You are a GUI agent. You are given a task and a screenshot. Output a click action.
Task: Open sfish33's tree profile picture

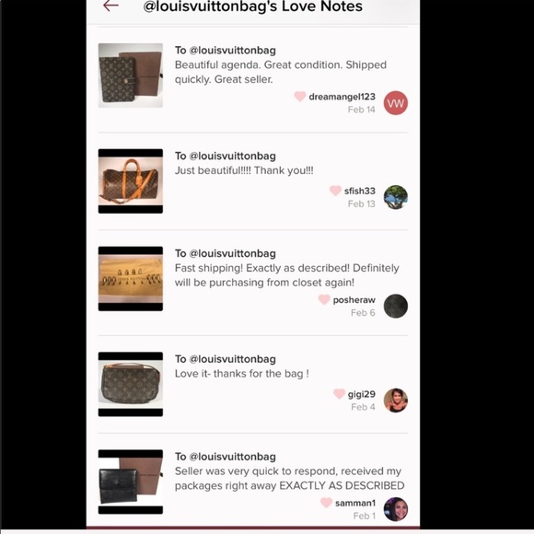[395, 197]
